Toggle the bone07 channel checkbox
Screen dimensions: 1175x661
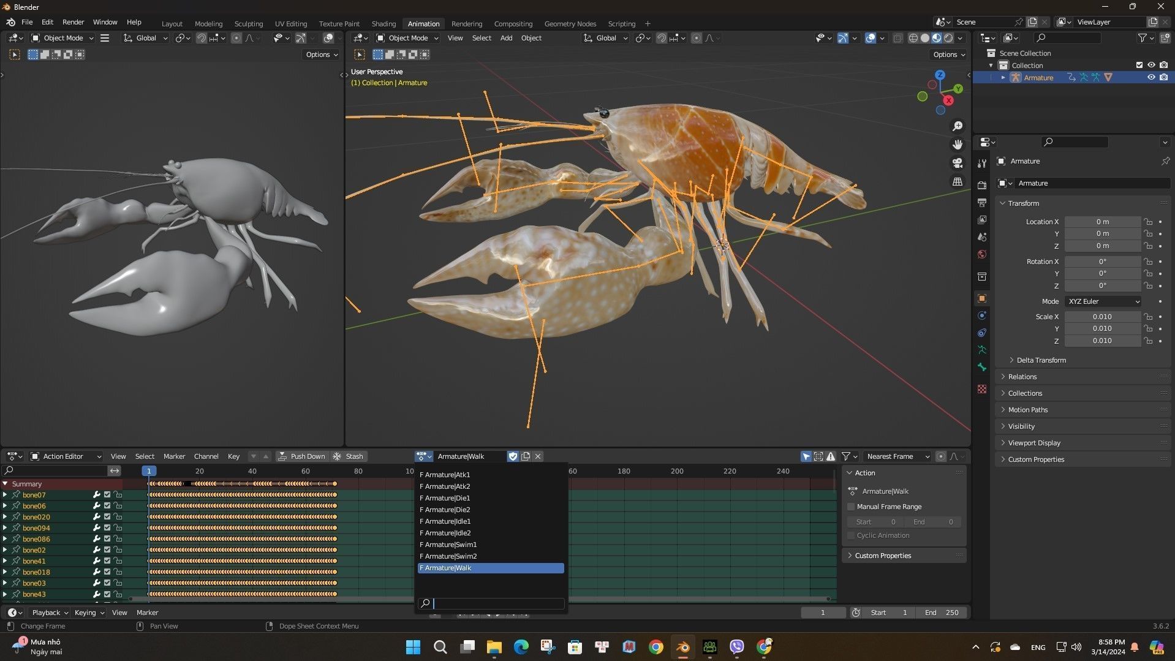(107, 495)
